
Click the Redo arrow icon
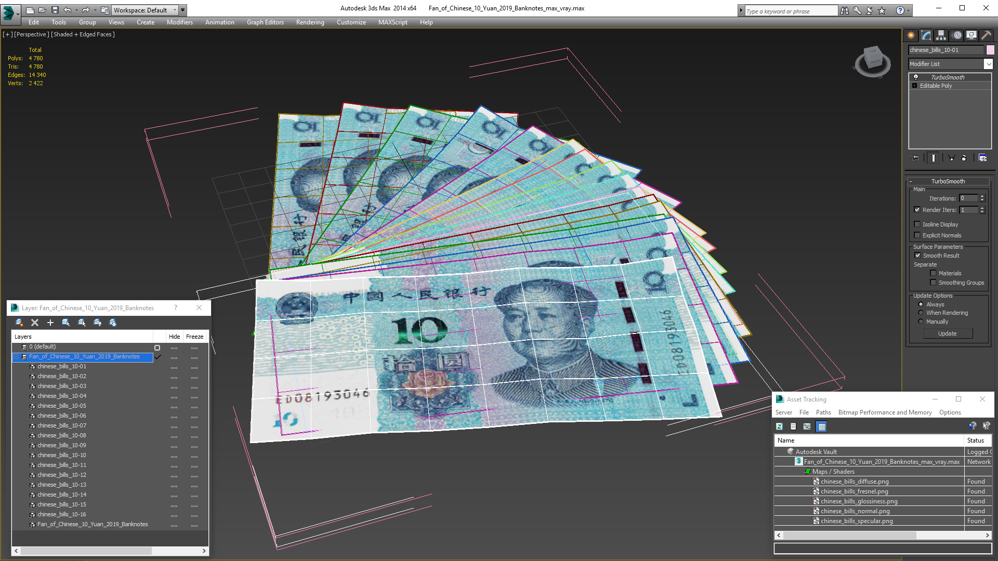(85, 10)
